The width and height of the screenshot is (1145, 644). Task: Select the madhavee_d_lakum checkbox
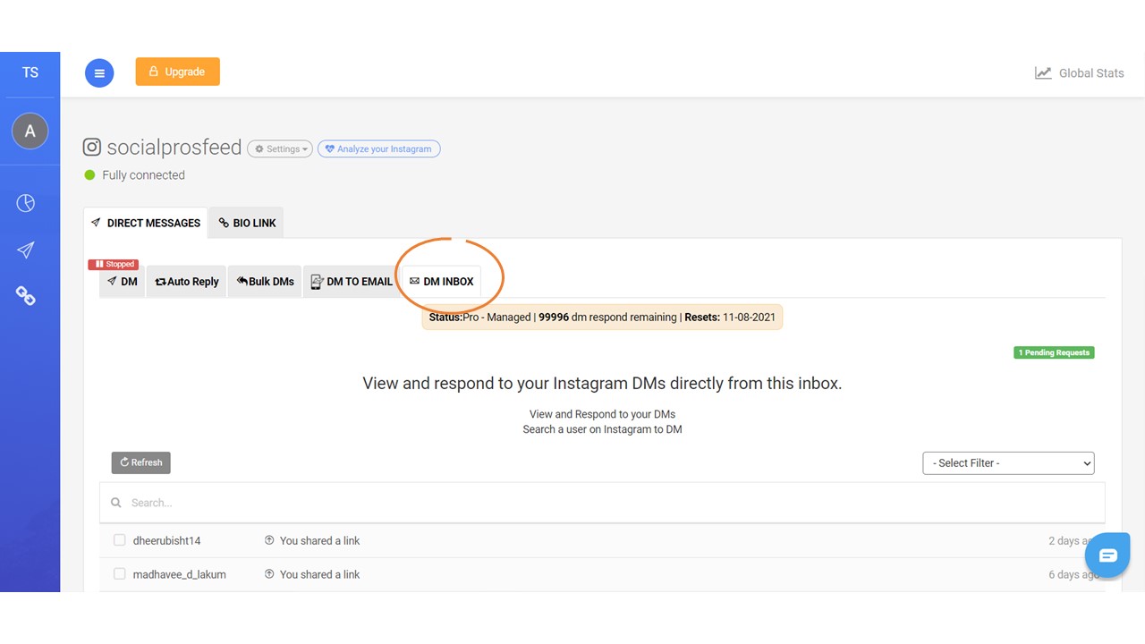(119, 573)
